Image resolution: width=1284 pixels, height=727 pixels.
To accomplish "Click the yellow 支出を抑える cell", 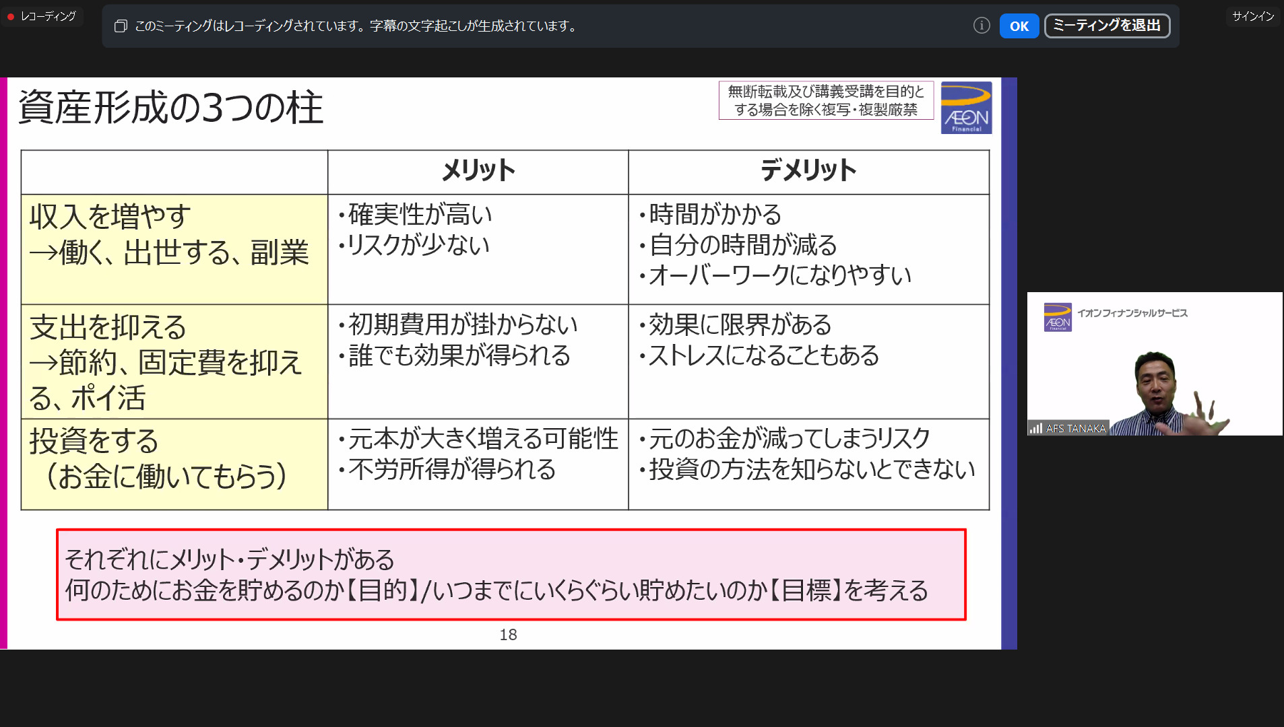I will [174, 361].
